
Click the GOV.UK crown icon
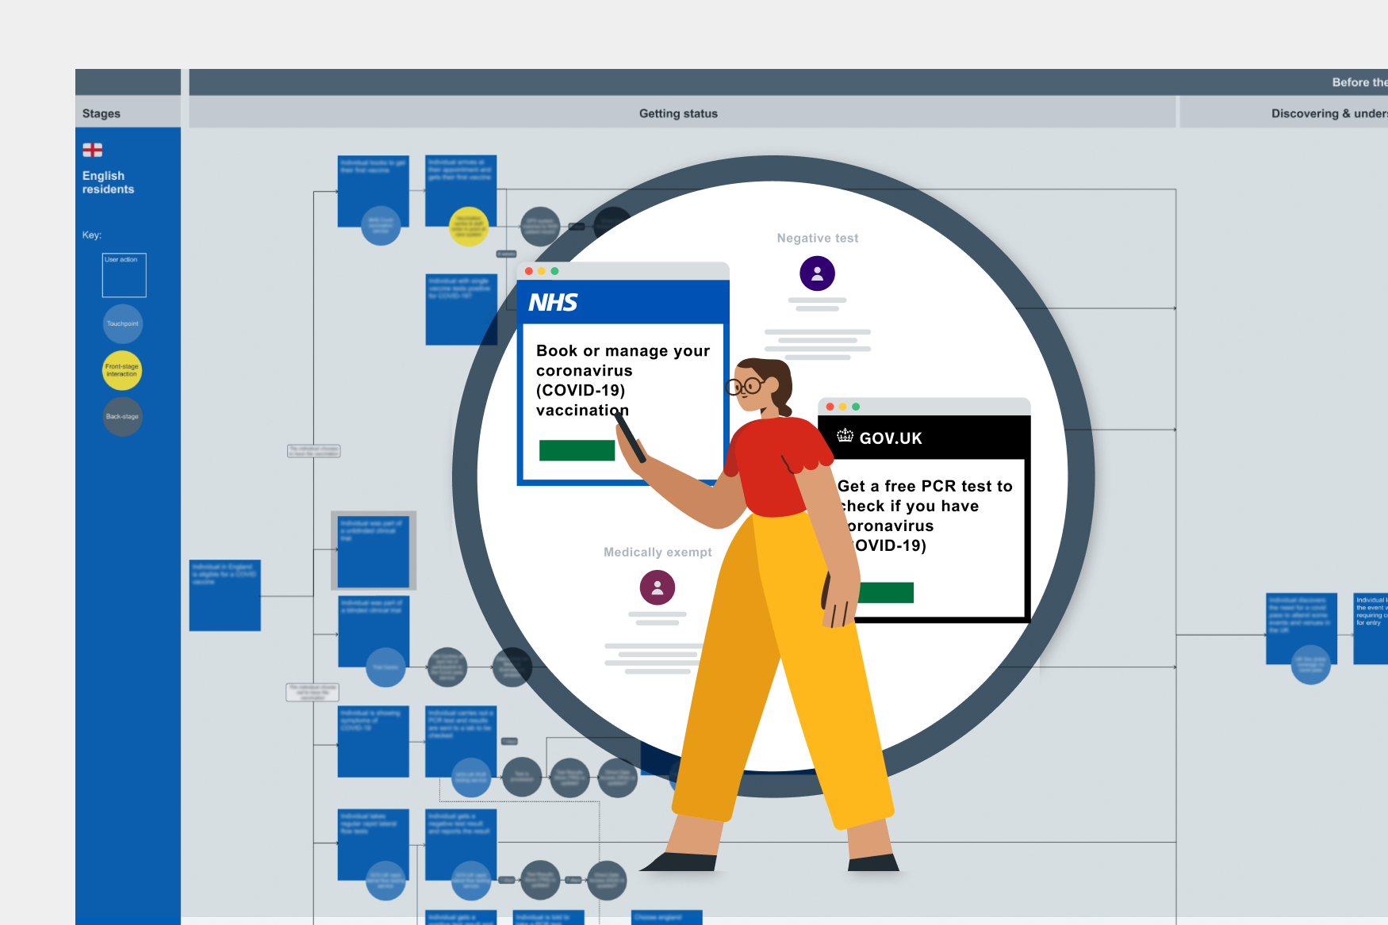(845, 435)
